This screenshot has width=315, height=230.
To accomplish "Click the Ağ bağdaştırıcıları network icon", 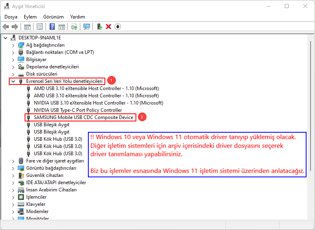I will 21,45.
